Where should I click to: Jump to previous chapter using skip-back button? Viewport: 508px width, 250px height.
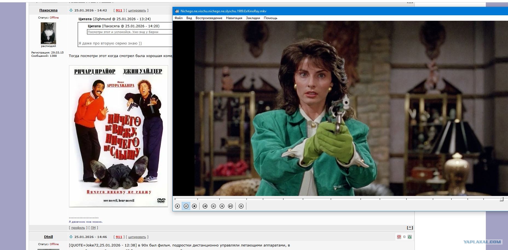click(205, 206)
